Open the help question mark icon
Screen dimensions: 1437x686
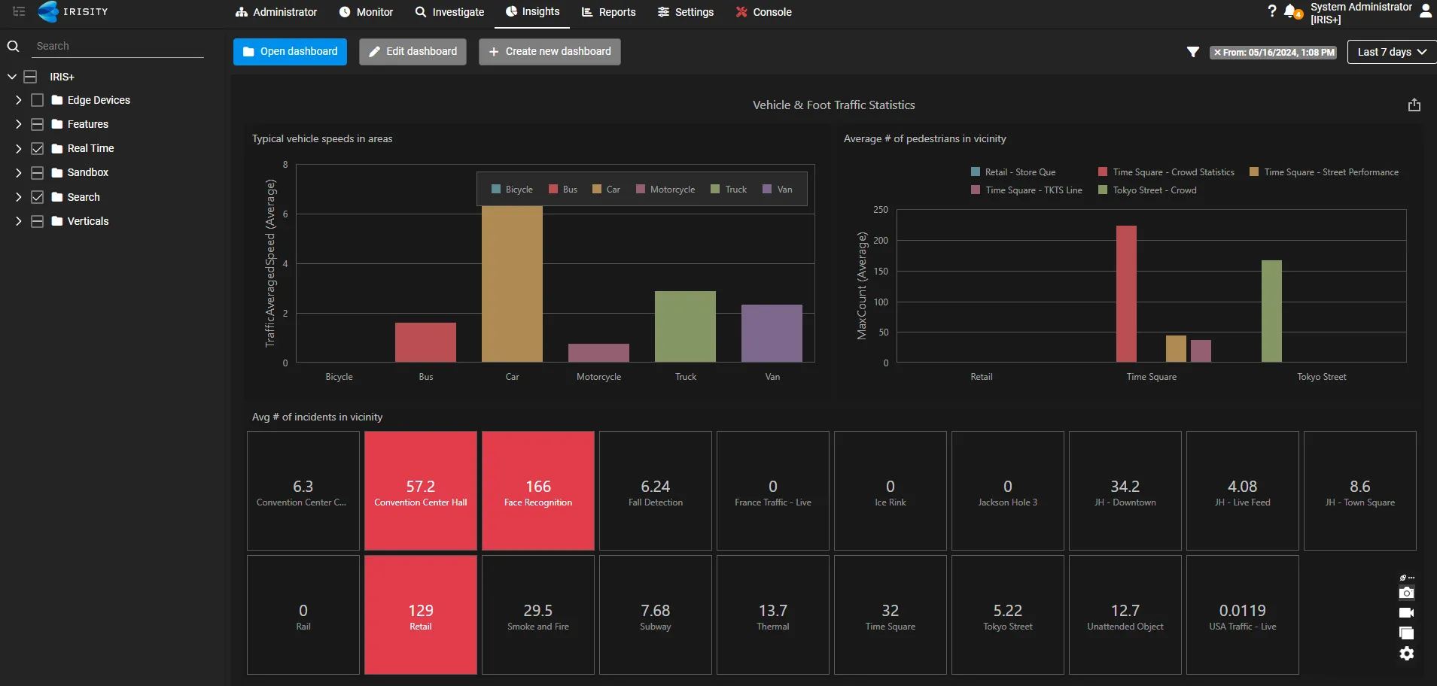click(x=1271, y=11)
